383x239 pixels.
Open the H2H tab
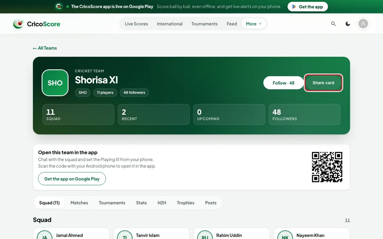click(x=162, y=203)
